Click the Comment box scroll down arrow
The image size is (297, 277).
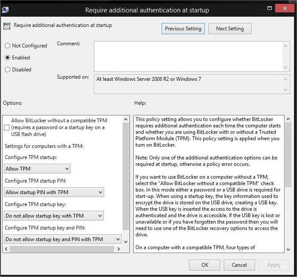pos(285,67)
